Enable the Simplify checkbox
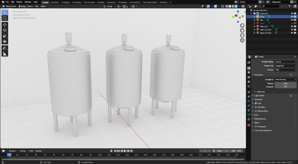This screenshot has width=298, height=164. [x=256, y=107]
